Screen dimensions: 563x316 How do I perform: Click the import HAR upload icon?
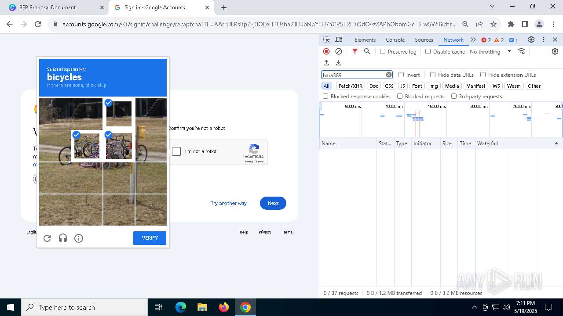(x=326, y=63)
